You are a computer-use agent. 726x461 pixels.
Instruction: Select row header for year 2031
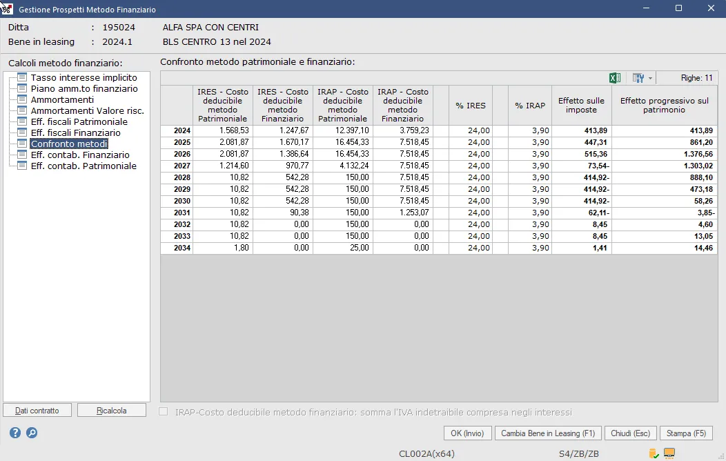pyautogui.click(x=177, y=213)
